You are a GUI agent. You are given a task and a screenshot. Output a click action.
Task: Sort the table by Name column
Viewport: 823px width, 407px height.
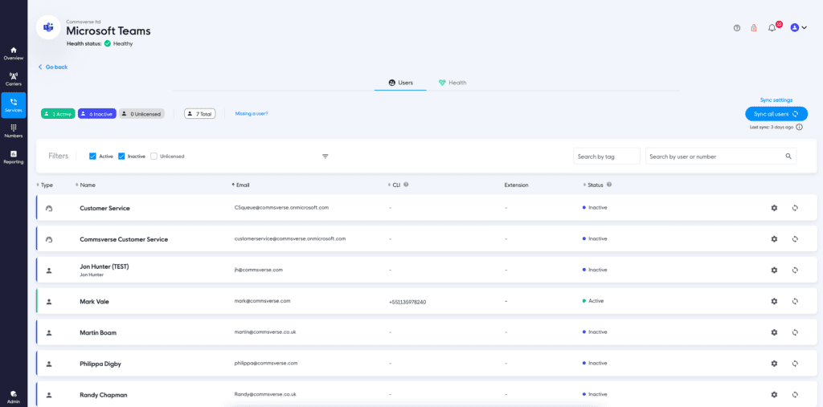85,185
